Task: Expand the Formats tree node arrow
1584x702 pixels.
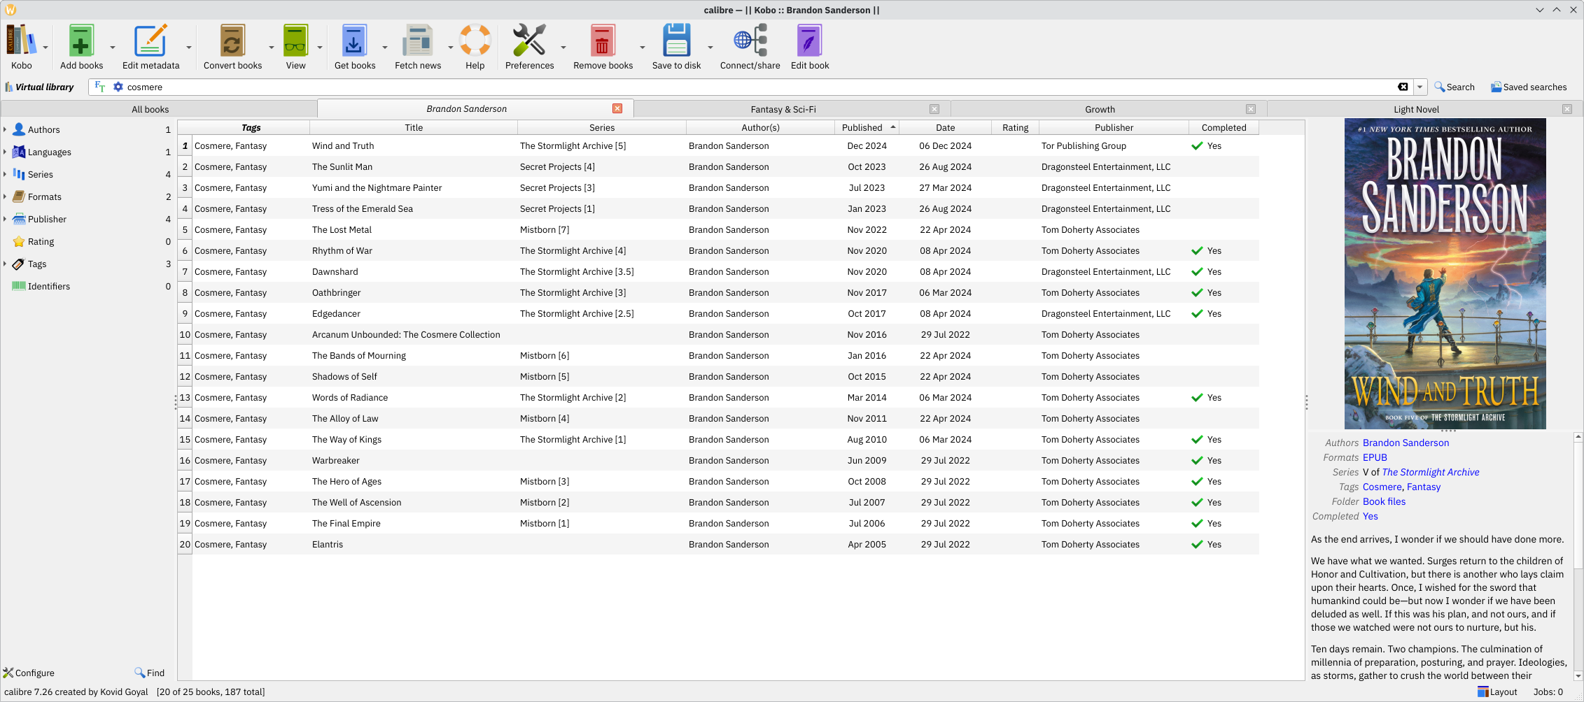Action: pos(5,196)
